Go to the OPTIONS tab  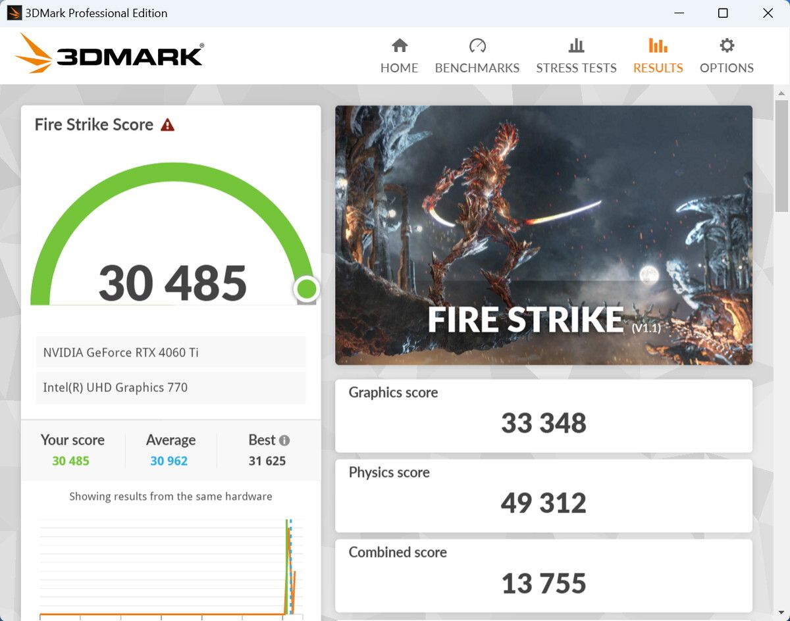(x=727, y=56)
